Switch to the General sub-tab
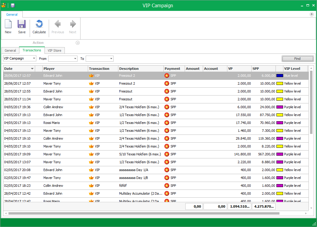This screenshot has width=317, height=227. [10, 50]
